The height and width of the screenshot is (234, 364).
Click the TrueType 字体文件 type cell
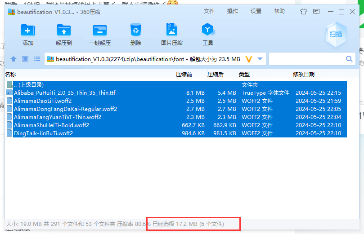coord(265,93)
